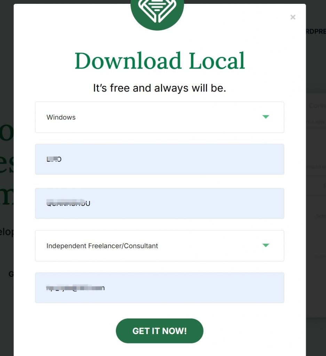The height and width of the screenshot is (356, 326).
Task: Focus the email address input field
Action: pos(159,288)
